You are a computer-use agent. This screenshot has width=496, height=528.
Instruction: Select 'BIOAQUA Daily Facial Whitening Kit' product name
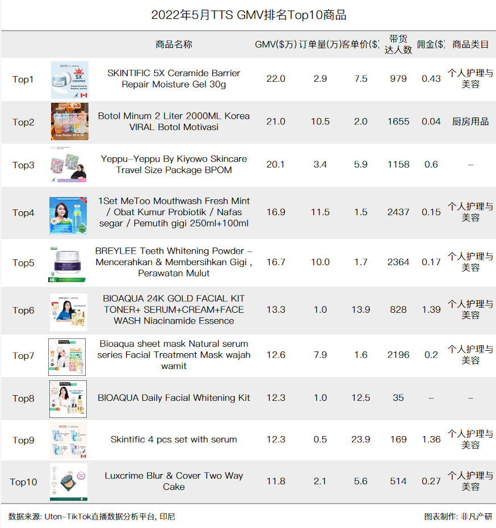174,397
